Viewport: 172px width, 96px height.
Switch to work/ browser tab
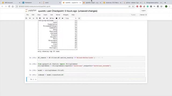pos(51,3)
